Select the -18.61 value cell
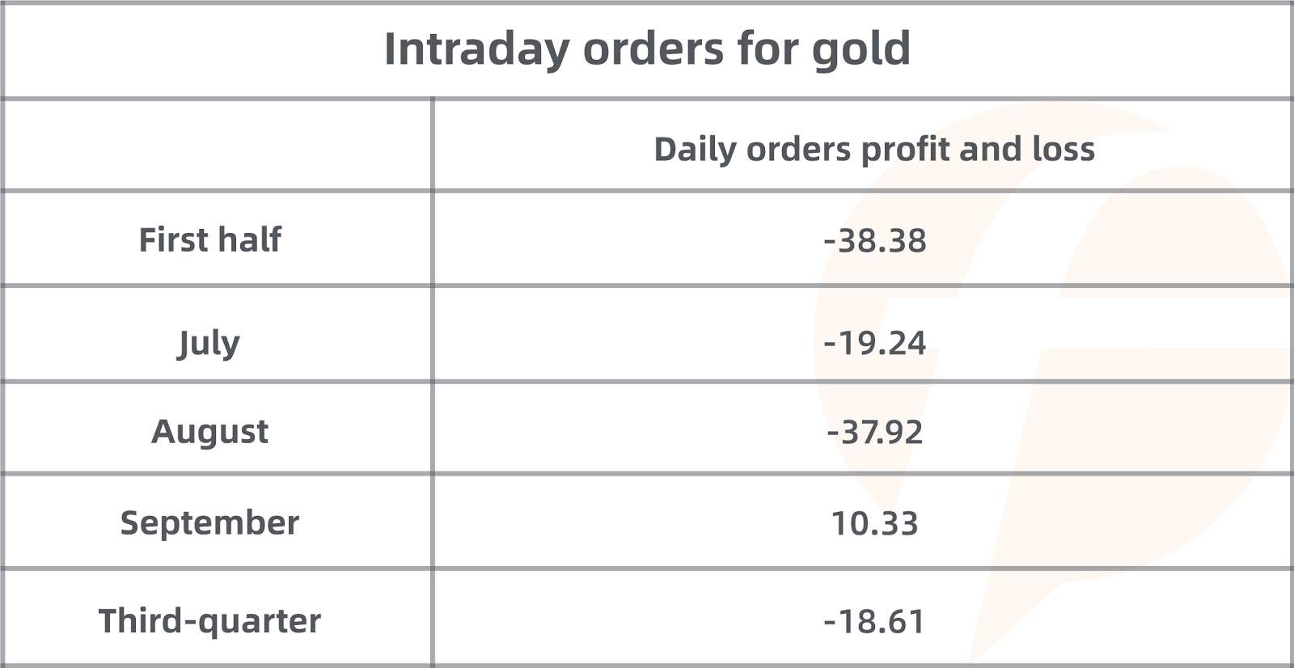The image size is (1294, 668). pyautogui.click(x=874, y=622)
